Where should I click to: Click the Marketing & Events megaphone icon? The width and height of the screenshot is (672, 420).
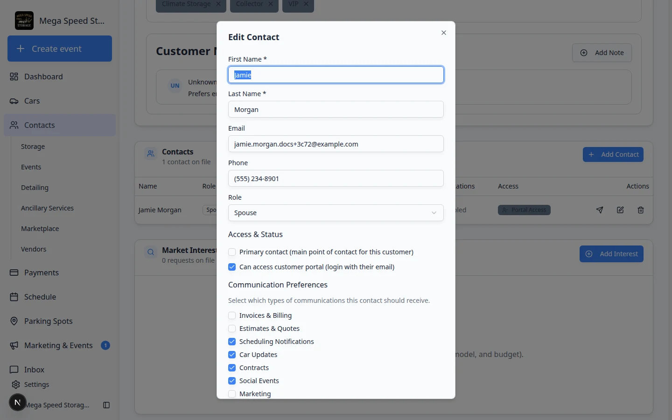coord(14,345)
